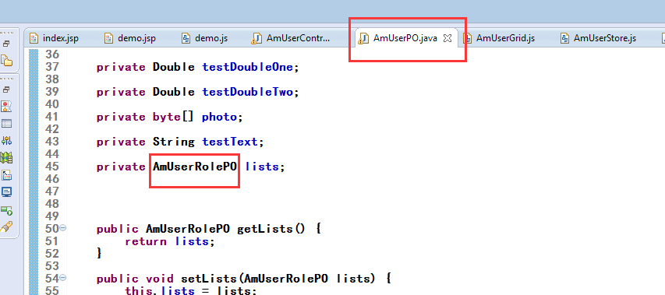665x295 pixels.
Task: Click the getLists() method name
Action: pyautogui.click(x=271, y=229)
